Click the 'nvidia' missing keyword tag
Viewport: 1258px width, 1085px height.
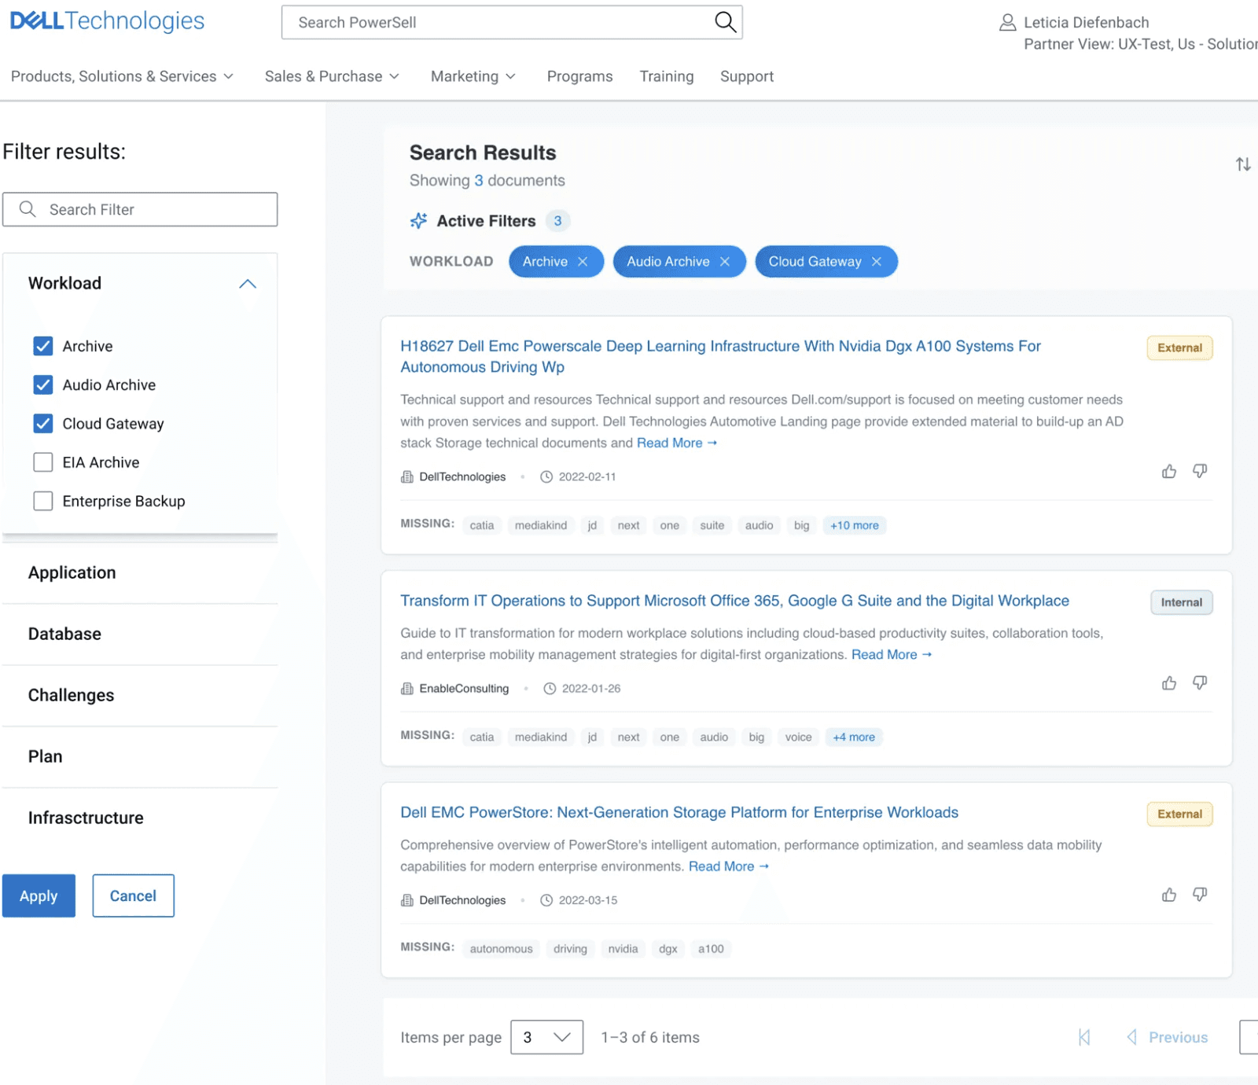click(623, 948)
